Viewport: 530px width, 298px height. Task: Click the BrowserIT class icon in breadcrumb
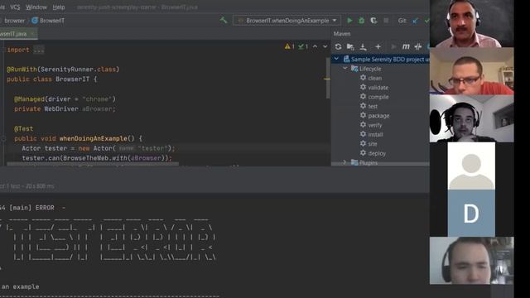pos(35,21)
